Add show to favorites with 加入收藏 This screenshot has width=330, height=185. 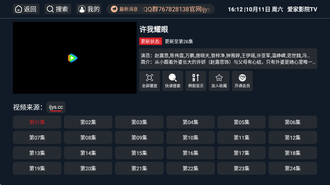pyautogui.click(x=219, y=81)
